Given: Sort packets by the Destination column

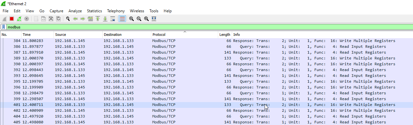Looking at the screenshot, I should pos(127,35).
